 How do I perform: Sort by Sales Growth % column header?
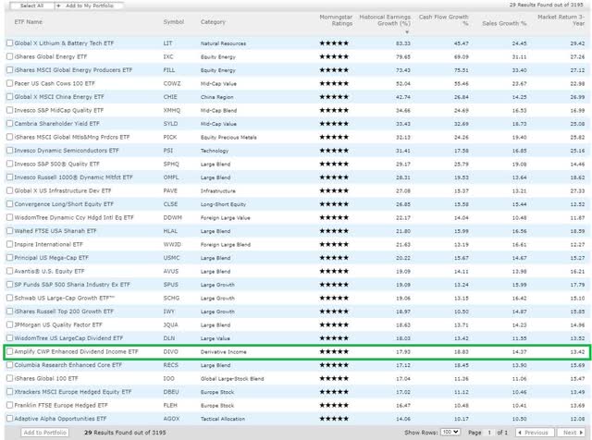pos(504,23)
